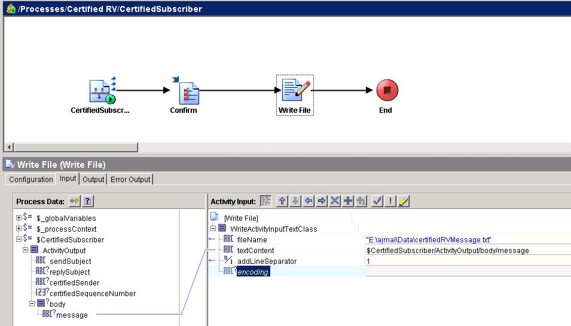
Task: Click the $_processContext label
Action: [x=66, y=229]
